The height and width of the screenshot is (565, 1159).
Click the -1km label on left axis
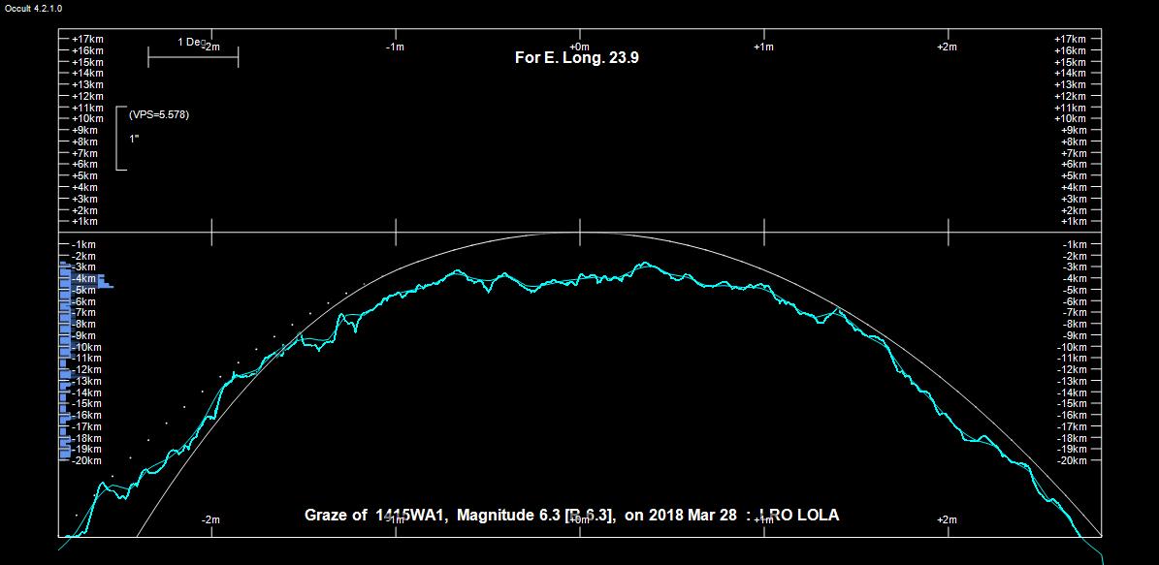86,244
